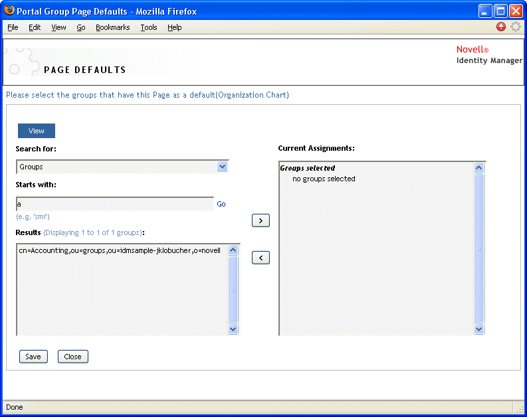This screenshot has width=527, height=417.
Task: Click the 'no groups selected' text
Action: [324, 179]
